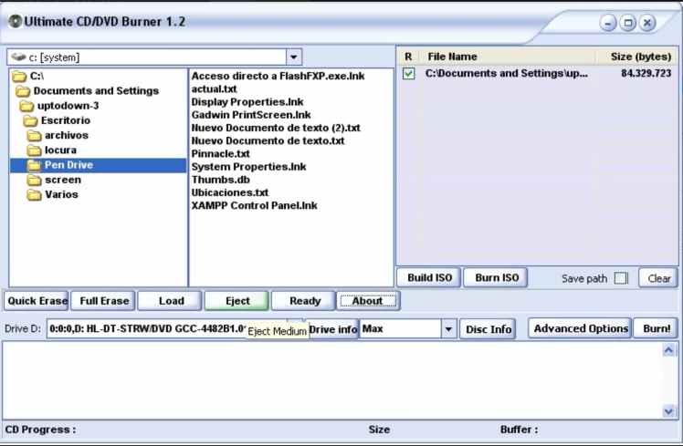
Task: Click the Quick Erase button
Action: click(37, 301)
